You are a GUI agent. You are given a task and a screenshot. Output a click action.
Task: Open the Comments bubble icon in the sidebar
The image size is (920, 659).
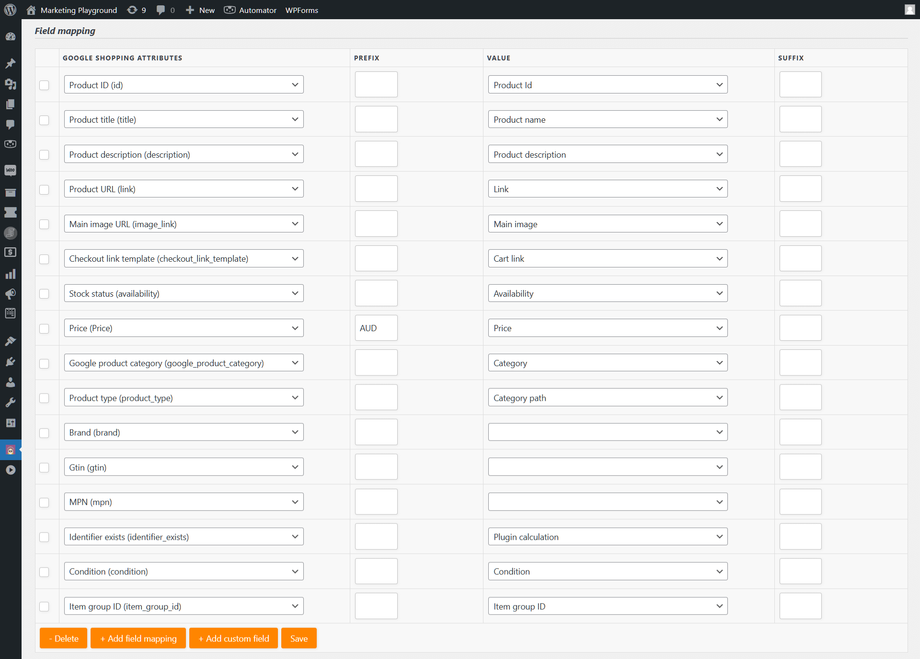10,125
